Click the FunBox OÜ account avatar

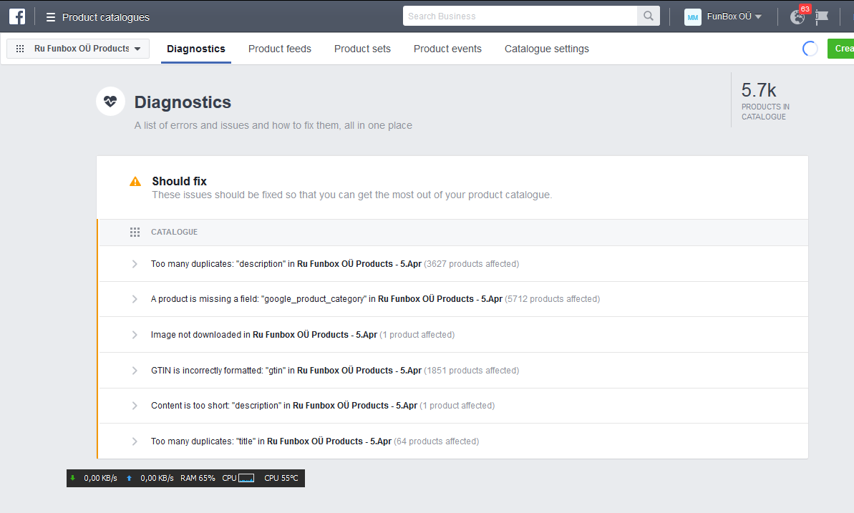tap(692, 17)
